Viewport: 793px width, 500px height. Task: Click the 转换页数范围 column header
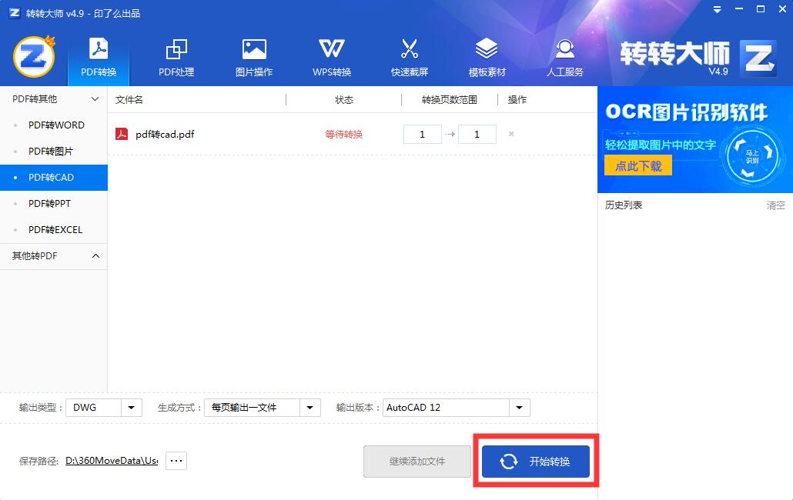[450, 100]
